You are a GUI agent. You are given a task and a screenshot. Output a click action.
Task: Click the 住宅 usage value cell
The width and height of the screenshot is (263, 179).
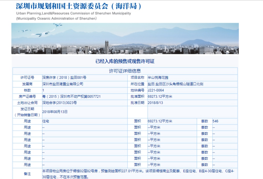45,121
